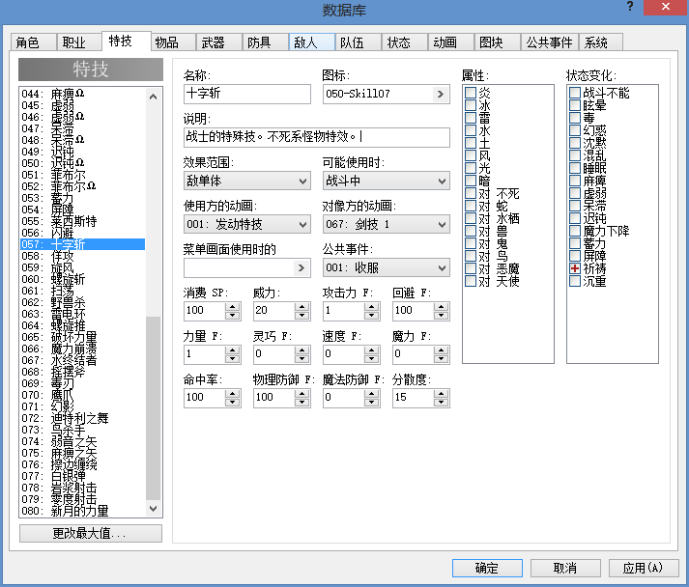Image resolution: width=689 pixels, height=587 pixels.
Task: Decrease 分散度 value with down arrow
Action: coord(442,402)
